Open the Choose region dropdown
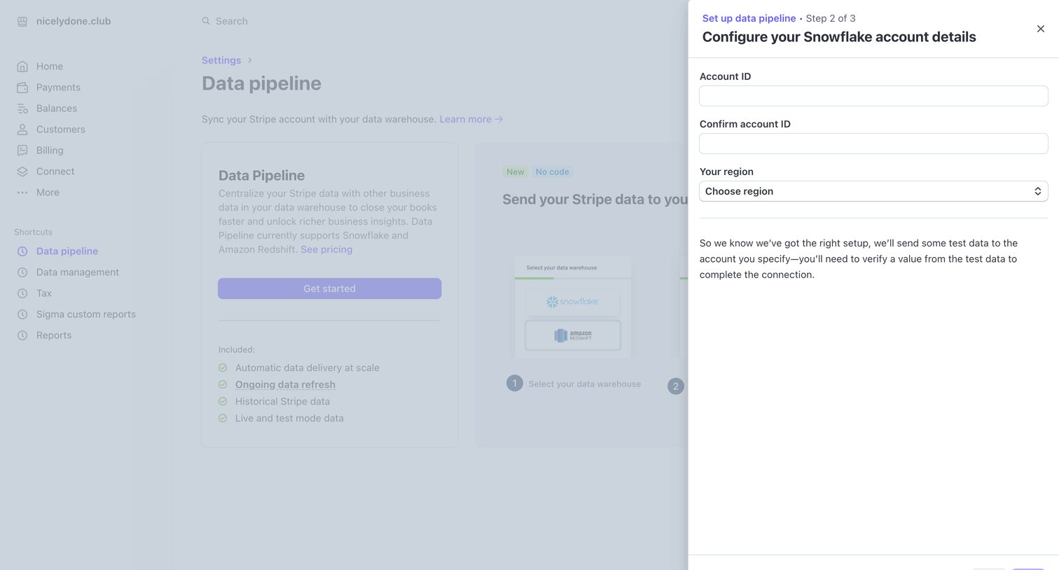Image resolution: width=1059 pixels, height=570 pixels. pyautogui.click(x=873, y=191)
